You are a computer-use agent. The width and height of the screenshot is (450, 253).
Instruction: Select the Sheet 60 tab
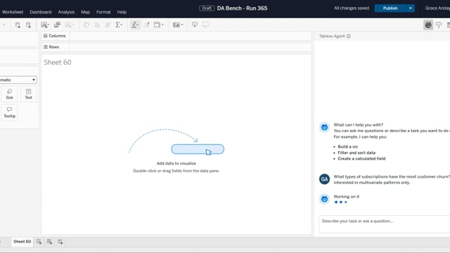point(22,242)
